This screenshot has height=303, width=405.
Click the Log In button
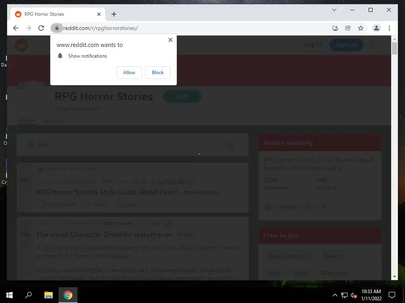[313, 45]
